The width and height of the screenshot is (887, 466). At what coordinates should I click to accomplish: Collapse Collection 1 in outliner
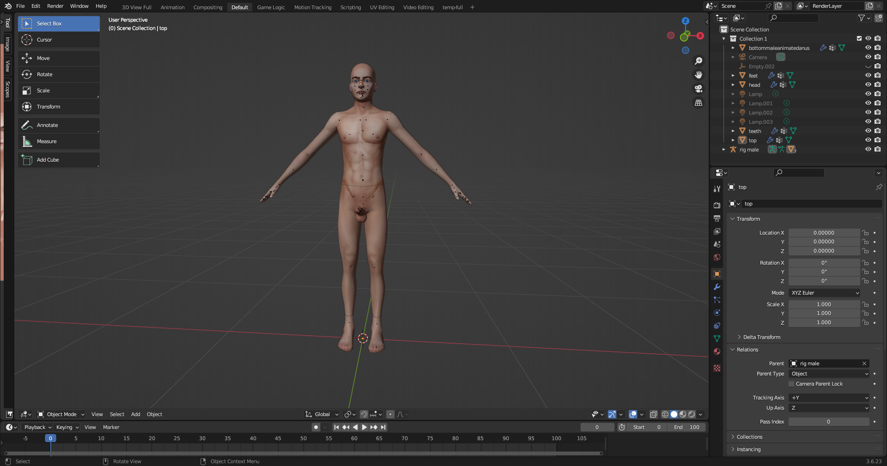click(x=724, y=39)
